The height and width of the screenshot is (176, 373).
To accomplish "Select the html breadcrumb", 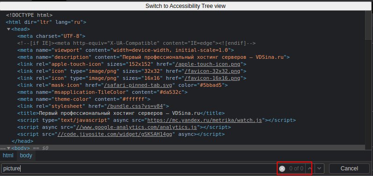I will (x=8, y=155).
